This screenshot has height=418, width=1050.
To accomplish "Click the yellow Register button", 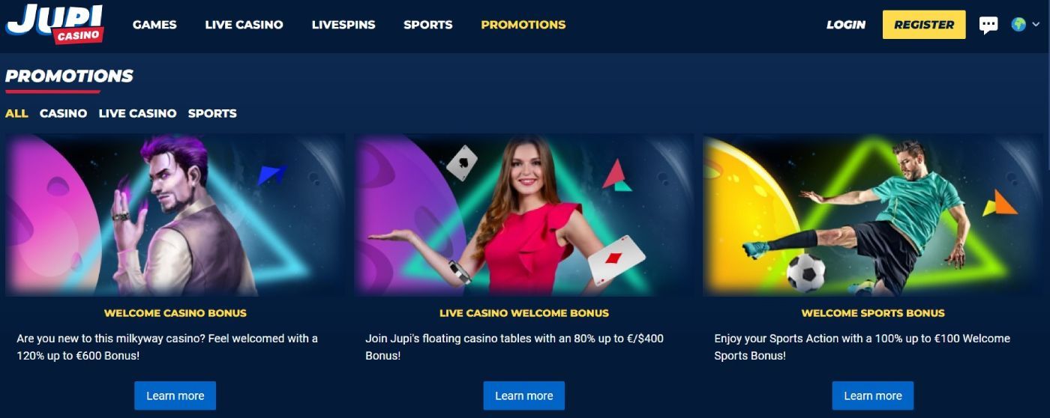I will click(924, 25).
